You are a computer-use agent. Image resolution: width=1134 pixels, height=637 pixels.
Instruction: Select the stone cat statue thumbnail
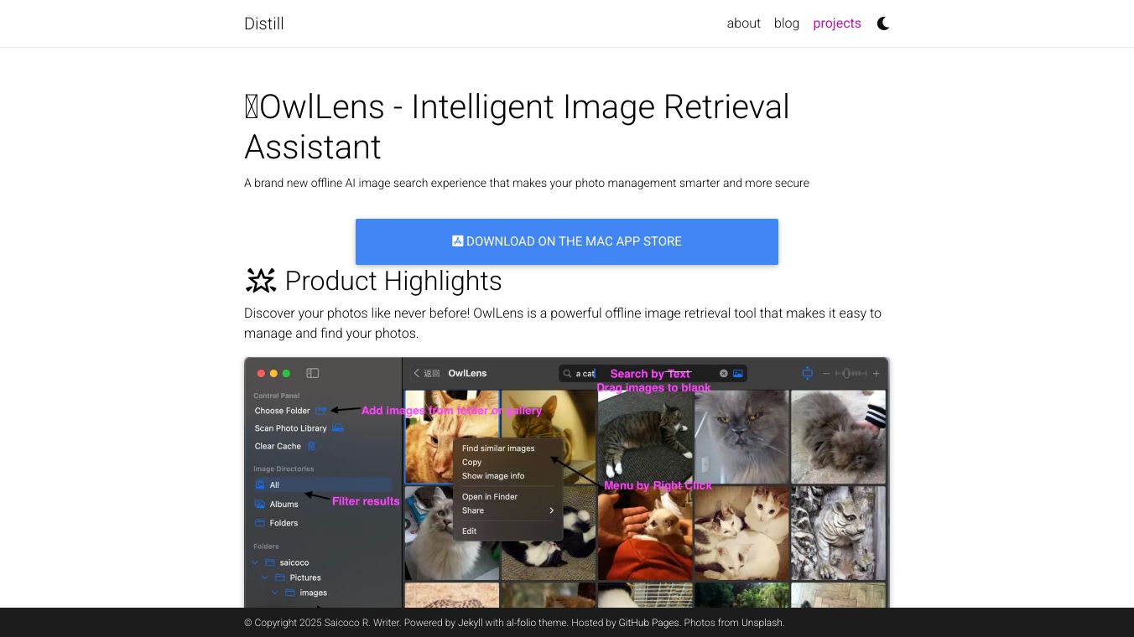pos(839,533)
